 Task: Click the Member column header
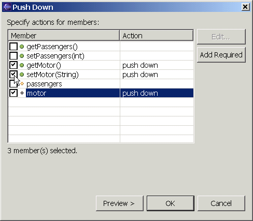tap(64, 36)
